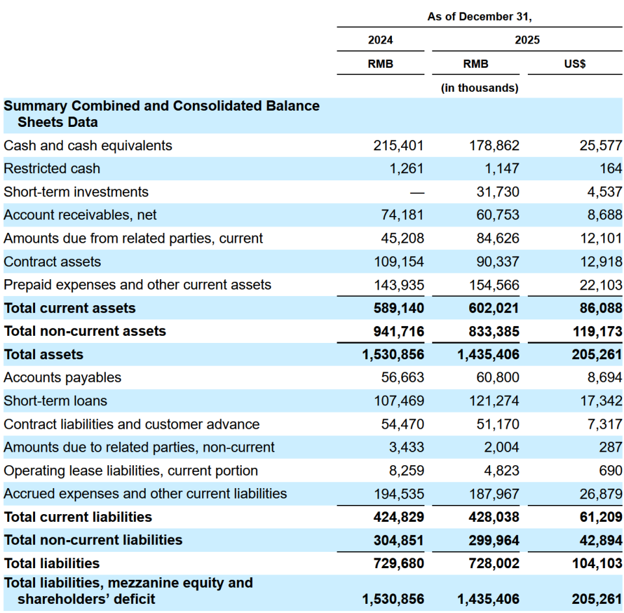Click the Short-term investments label
Screen dimensions: 624x613
tap(76, 192)
